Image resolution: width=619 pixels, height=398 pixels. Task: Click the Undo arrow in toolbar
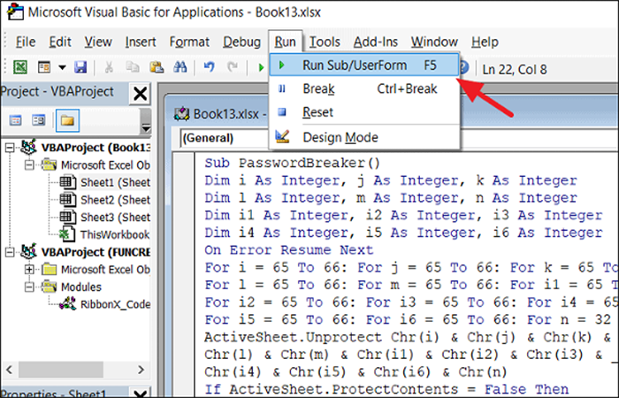pos(210,67)
